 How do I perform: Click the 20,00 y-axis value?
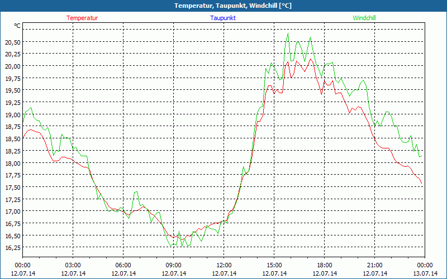pyautogui.click(x=13, y=66)
